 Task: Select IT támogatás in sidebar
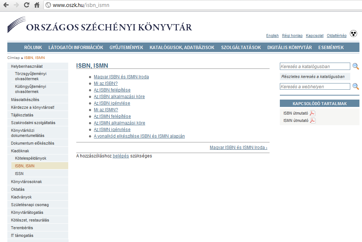[38, 235]
